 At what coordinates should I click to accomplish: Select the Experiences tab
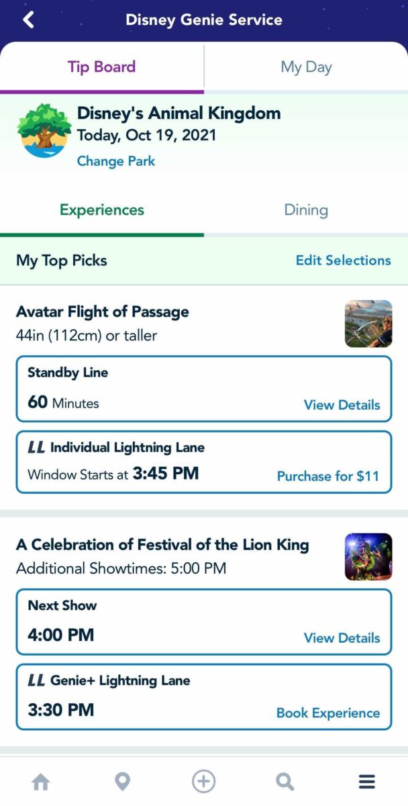[x=102, y=210]
